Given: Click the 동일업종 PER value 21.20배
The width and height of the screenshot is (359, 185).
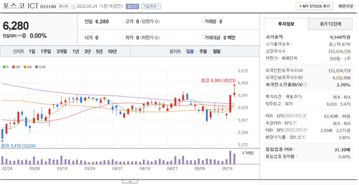Looking at the screenshot, I should coord(342,150).
